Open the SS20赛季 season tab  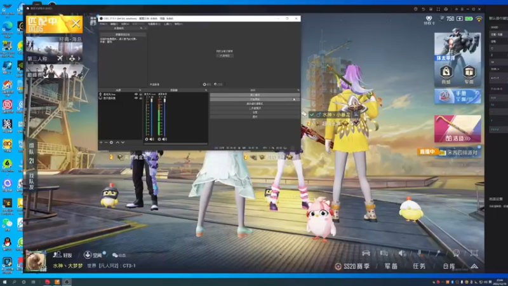click(352, 266)
